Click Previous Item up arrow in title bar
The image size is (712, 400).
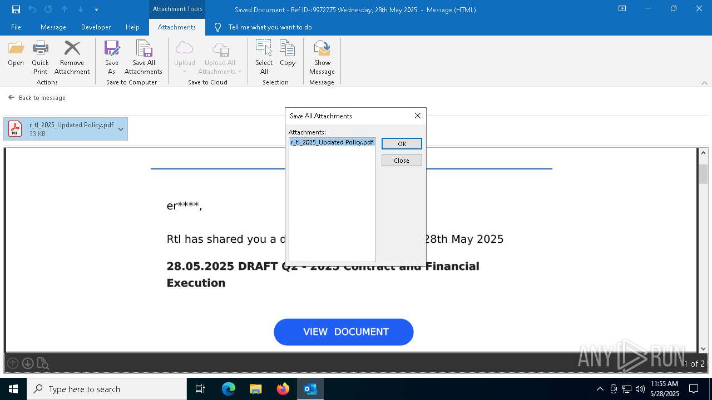(x=65, y=9)
